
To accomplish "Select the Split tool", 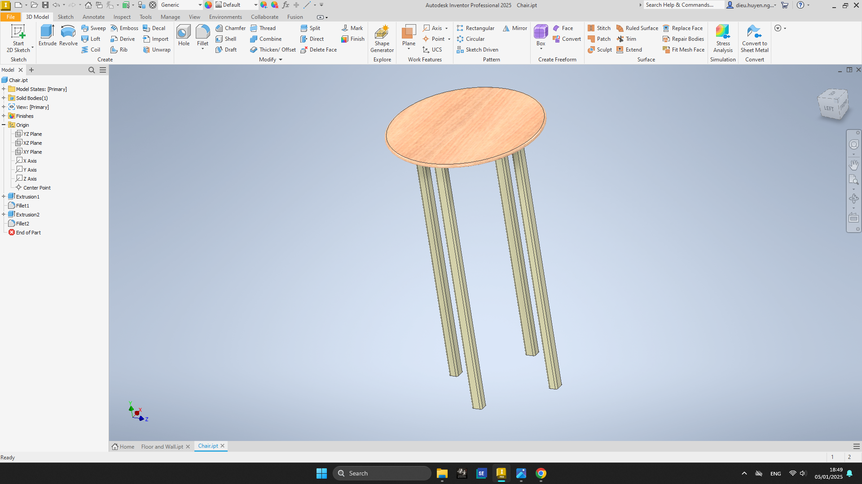I will pyautogui.click(x=310, y=28).
